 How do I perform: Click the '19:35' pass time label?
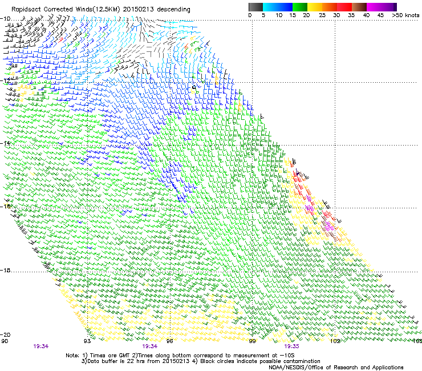[x=292, y=346]
